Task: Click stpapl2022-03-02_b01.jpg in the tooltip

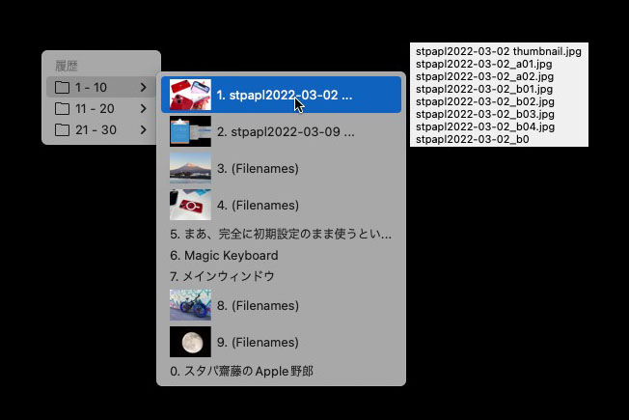Action: [x=484, y=89]
